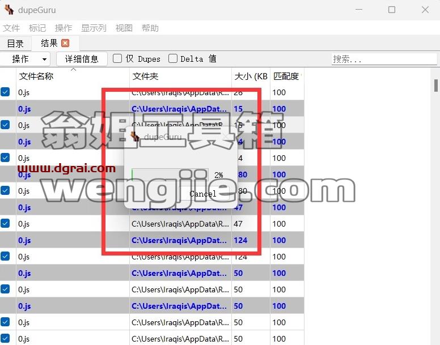
Task: Uncheck the 0.js row sized 26 KB
Action: (x=5, y=92)
